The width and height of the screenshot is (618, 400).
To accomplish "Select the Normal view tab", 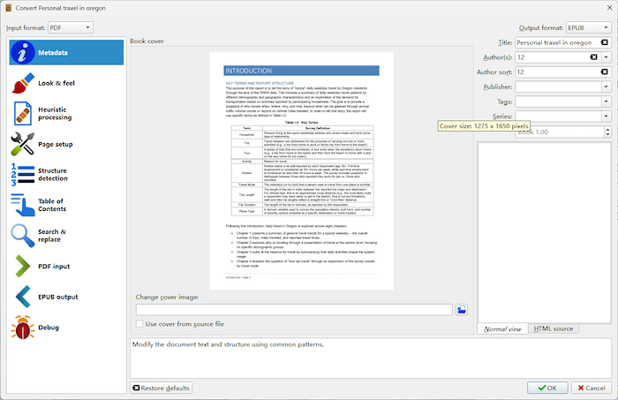I will (x=503, y=328).
